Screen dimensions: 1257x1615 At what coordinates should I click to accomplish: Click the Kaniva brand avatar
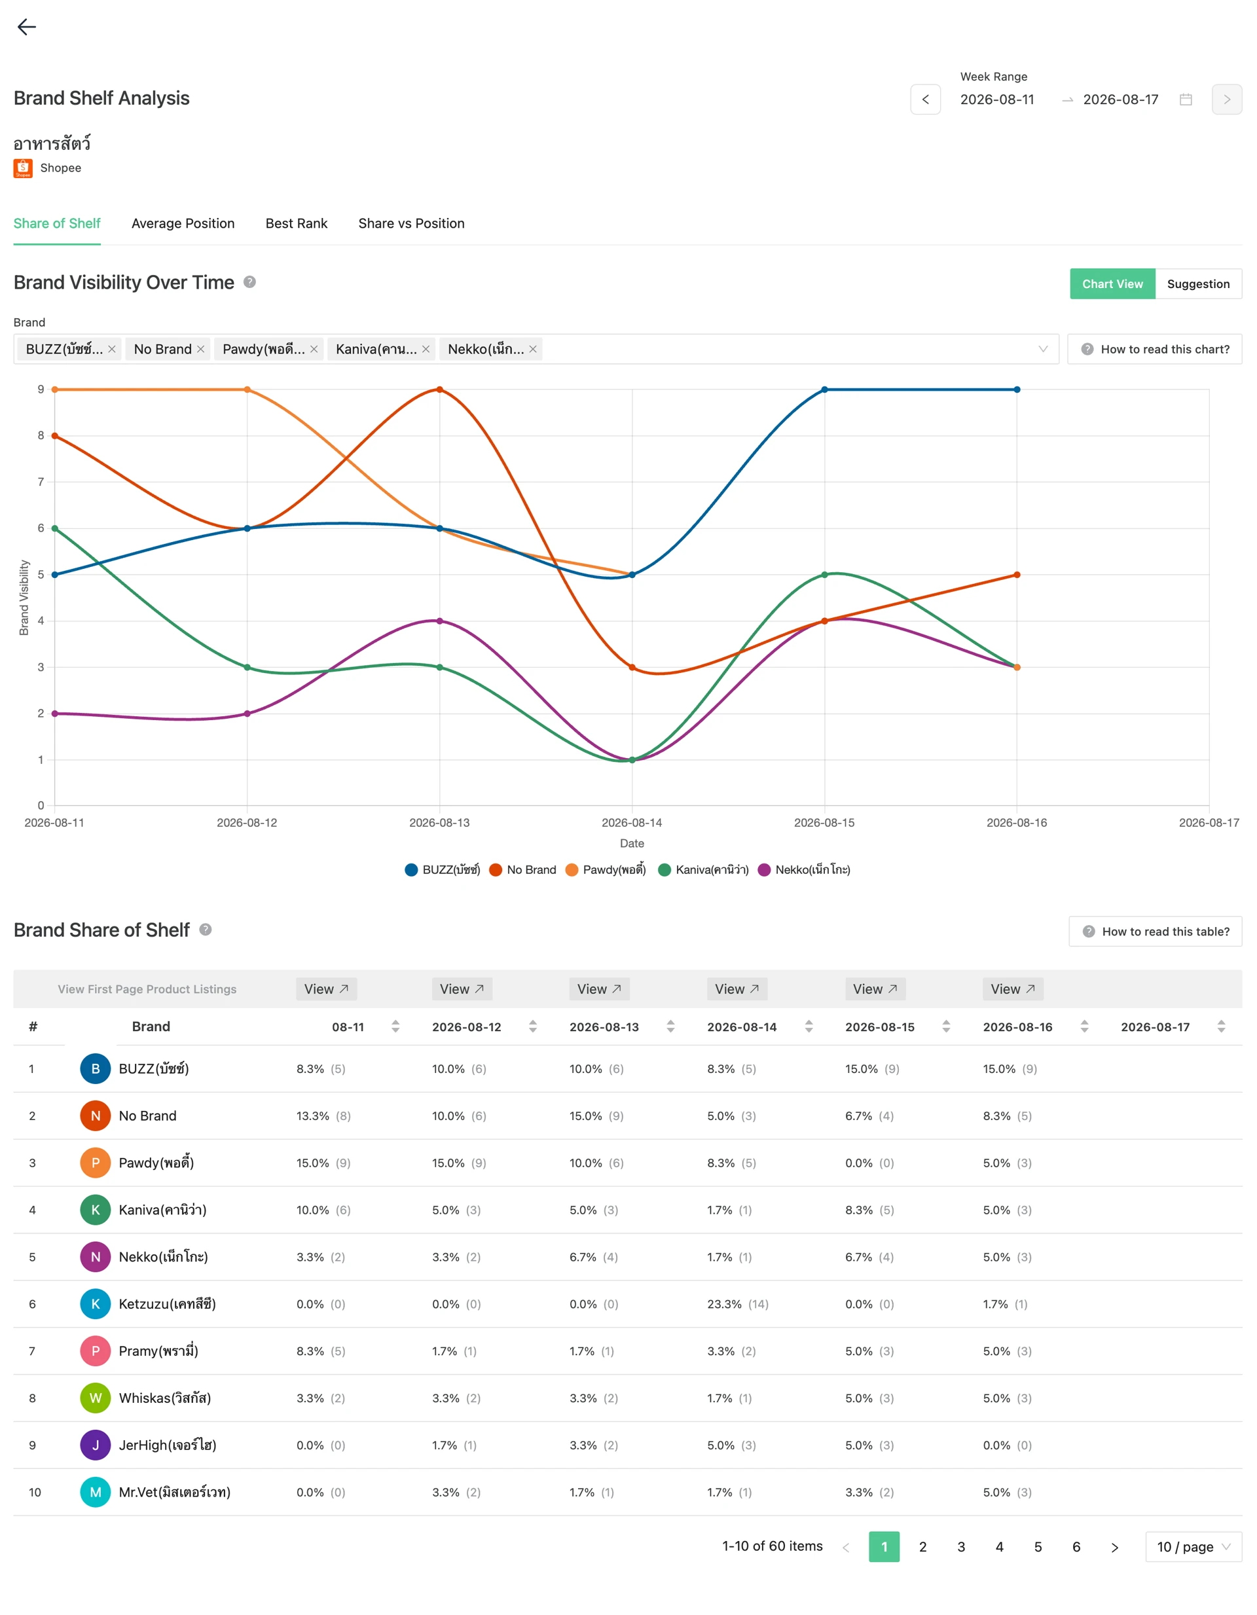click(96, 1210)
